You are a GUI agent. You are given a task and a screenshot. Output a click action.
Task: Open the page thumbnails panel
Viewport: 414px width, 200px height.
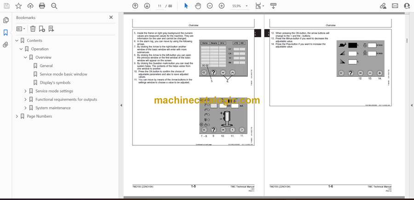(6, 20)
